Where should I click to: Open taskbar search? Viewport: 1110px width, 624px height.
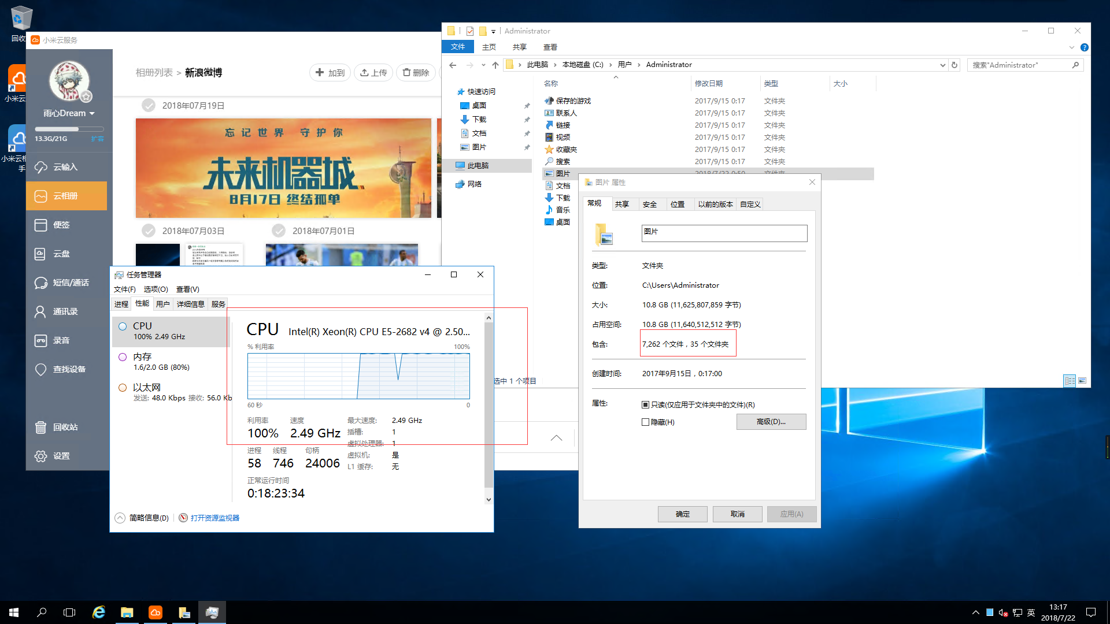click(x=42, y=612)
